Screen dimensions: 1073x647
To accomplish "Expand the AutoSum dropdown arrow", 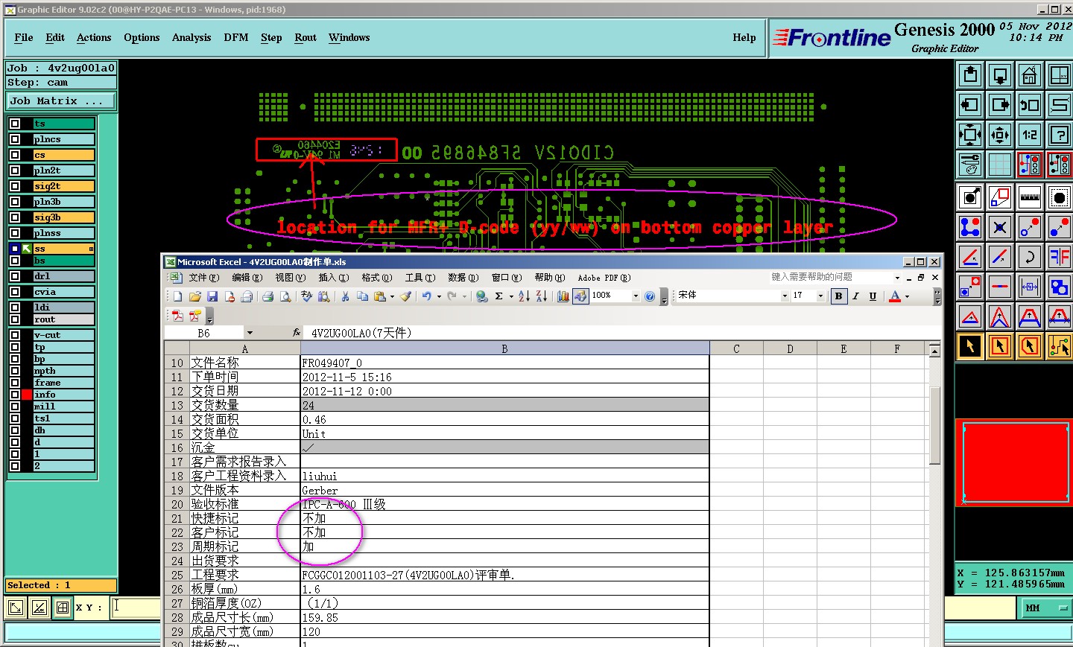I will 511,296.
